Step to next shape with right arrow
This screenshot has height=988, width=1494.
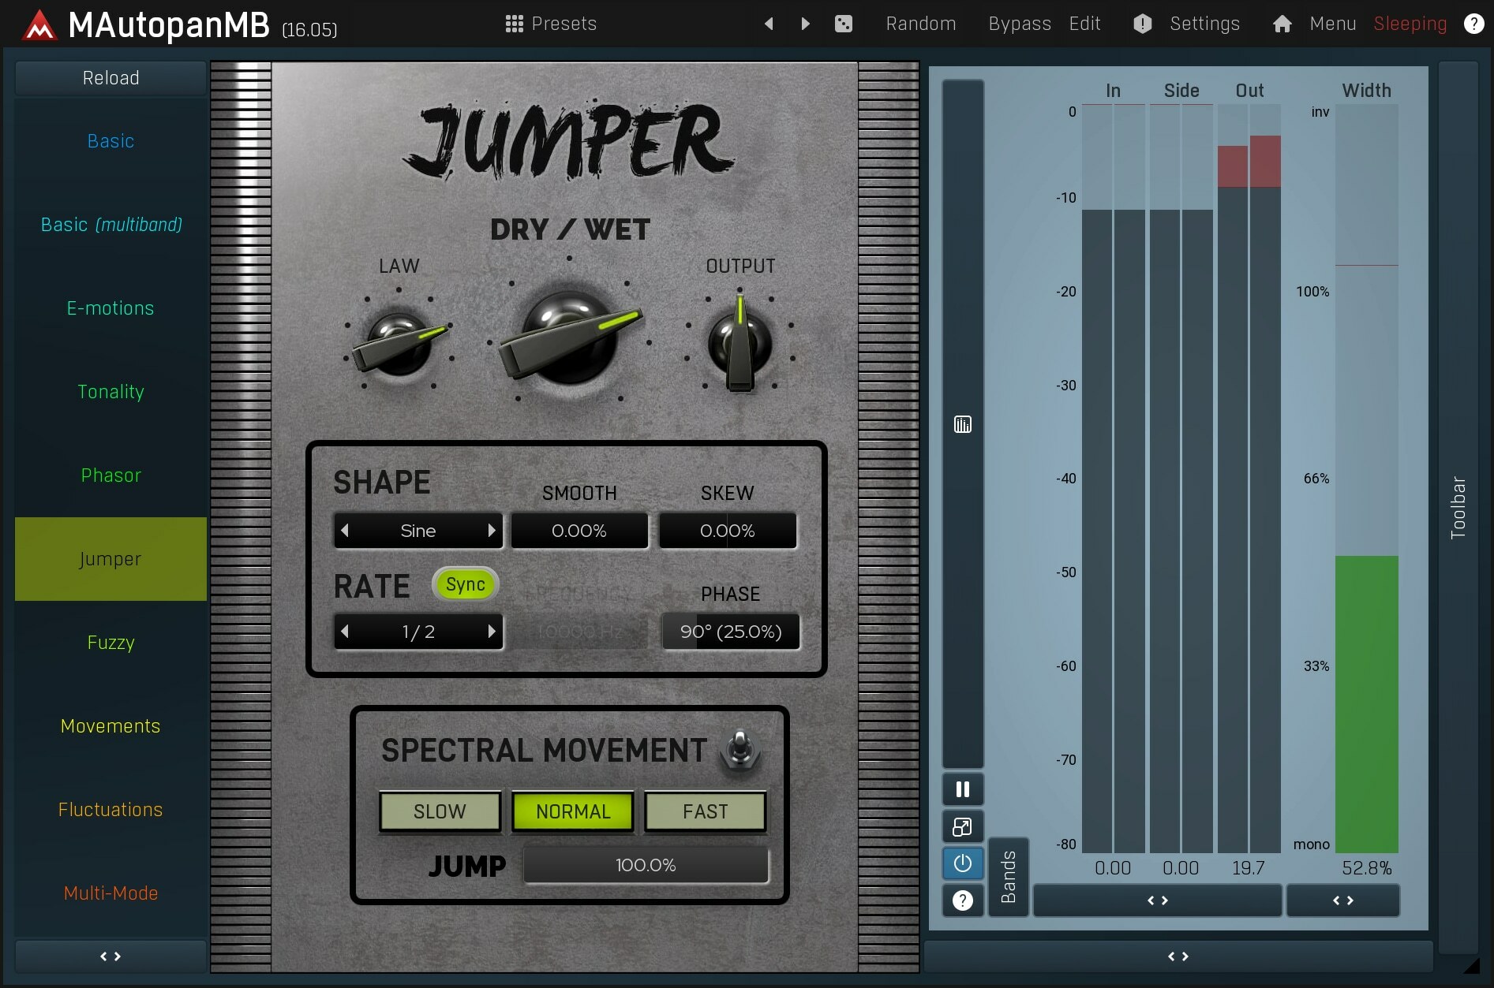pos(492,531)
